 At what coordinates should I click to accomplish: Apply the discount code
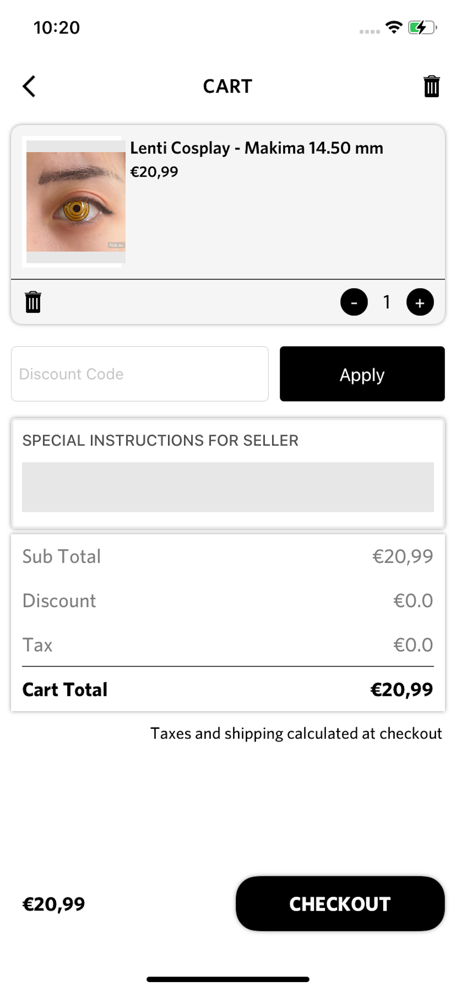(362, 374)
